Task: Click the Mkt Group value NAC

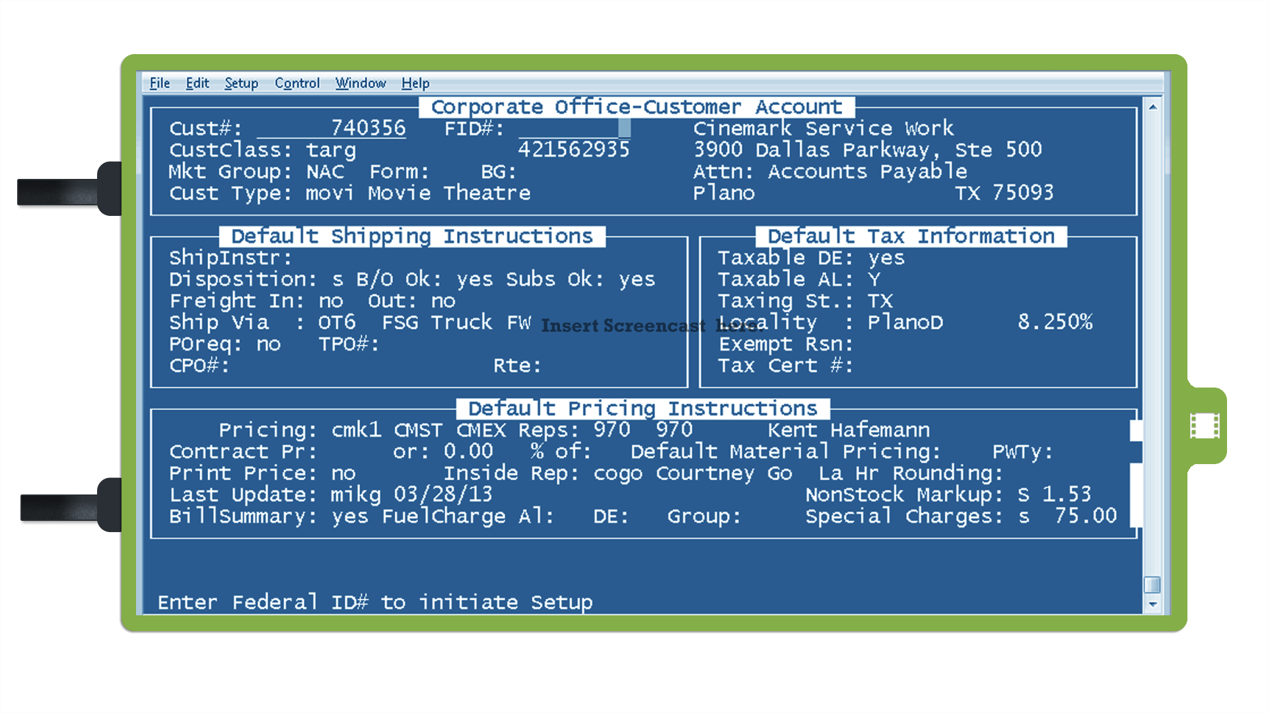Action: click(x=325, y=172)
